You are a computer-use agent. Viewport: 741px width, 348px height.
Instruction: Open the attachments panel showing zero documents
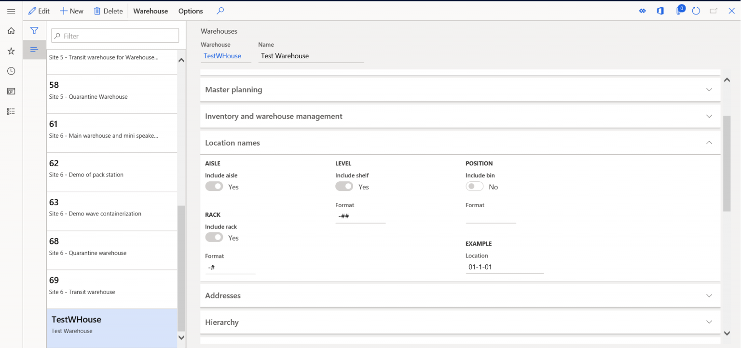point(680,10)
